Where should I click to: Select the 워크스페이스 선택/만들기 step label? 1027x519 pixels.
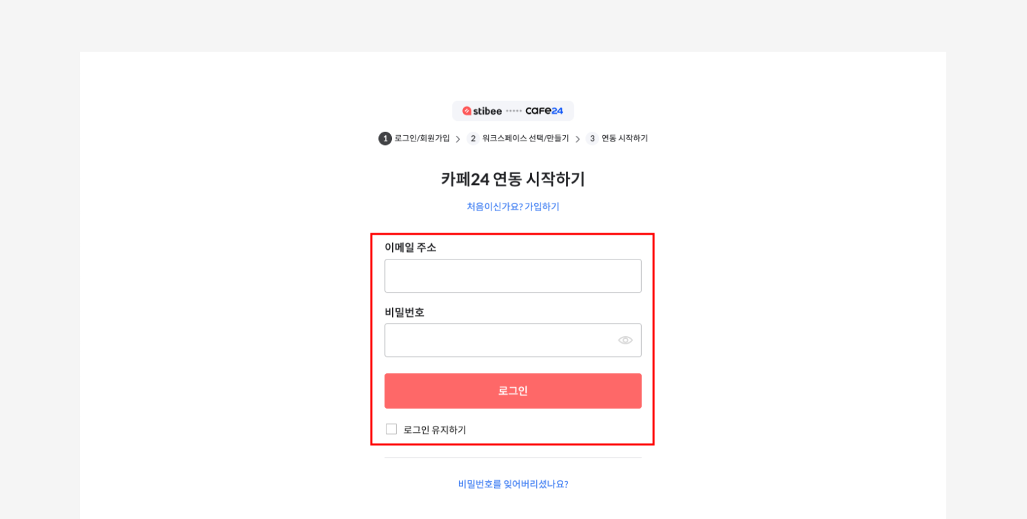[526, 139]
